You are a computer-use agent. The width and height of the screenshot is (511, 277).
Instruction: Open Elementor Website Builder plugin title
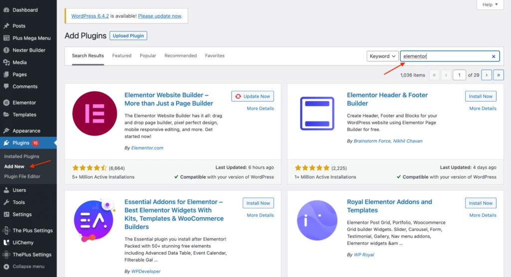click(169, 99)
